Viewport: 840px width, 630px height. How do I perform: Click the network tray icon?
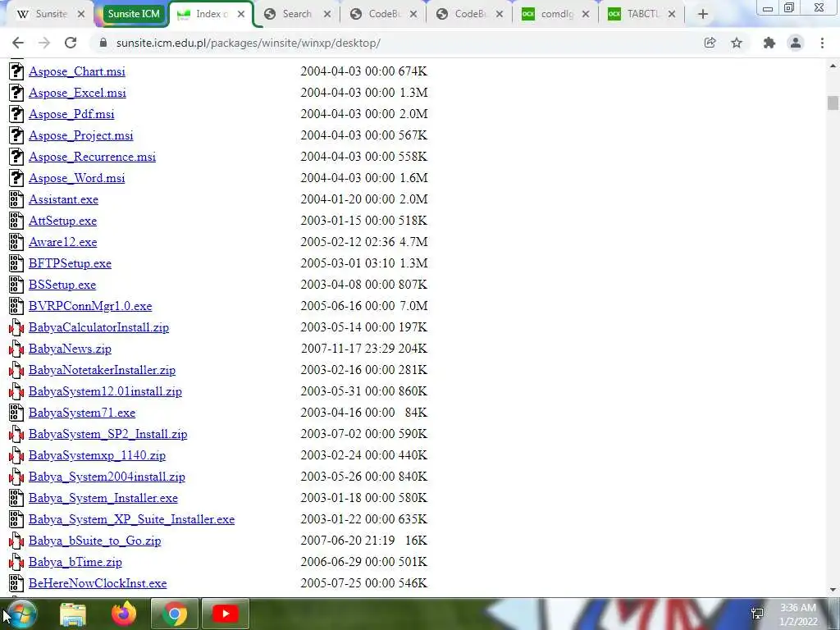click(757, 614)
